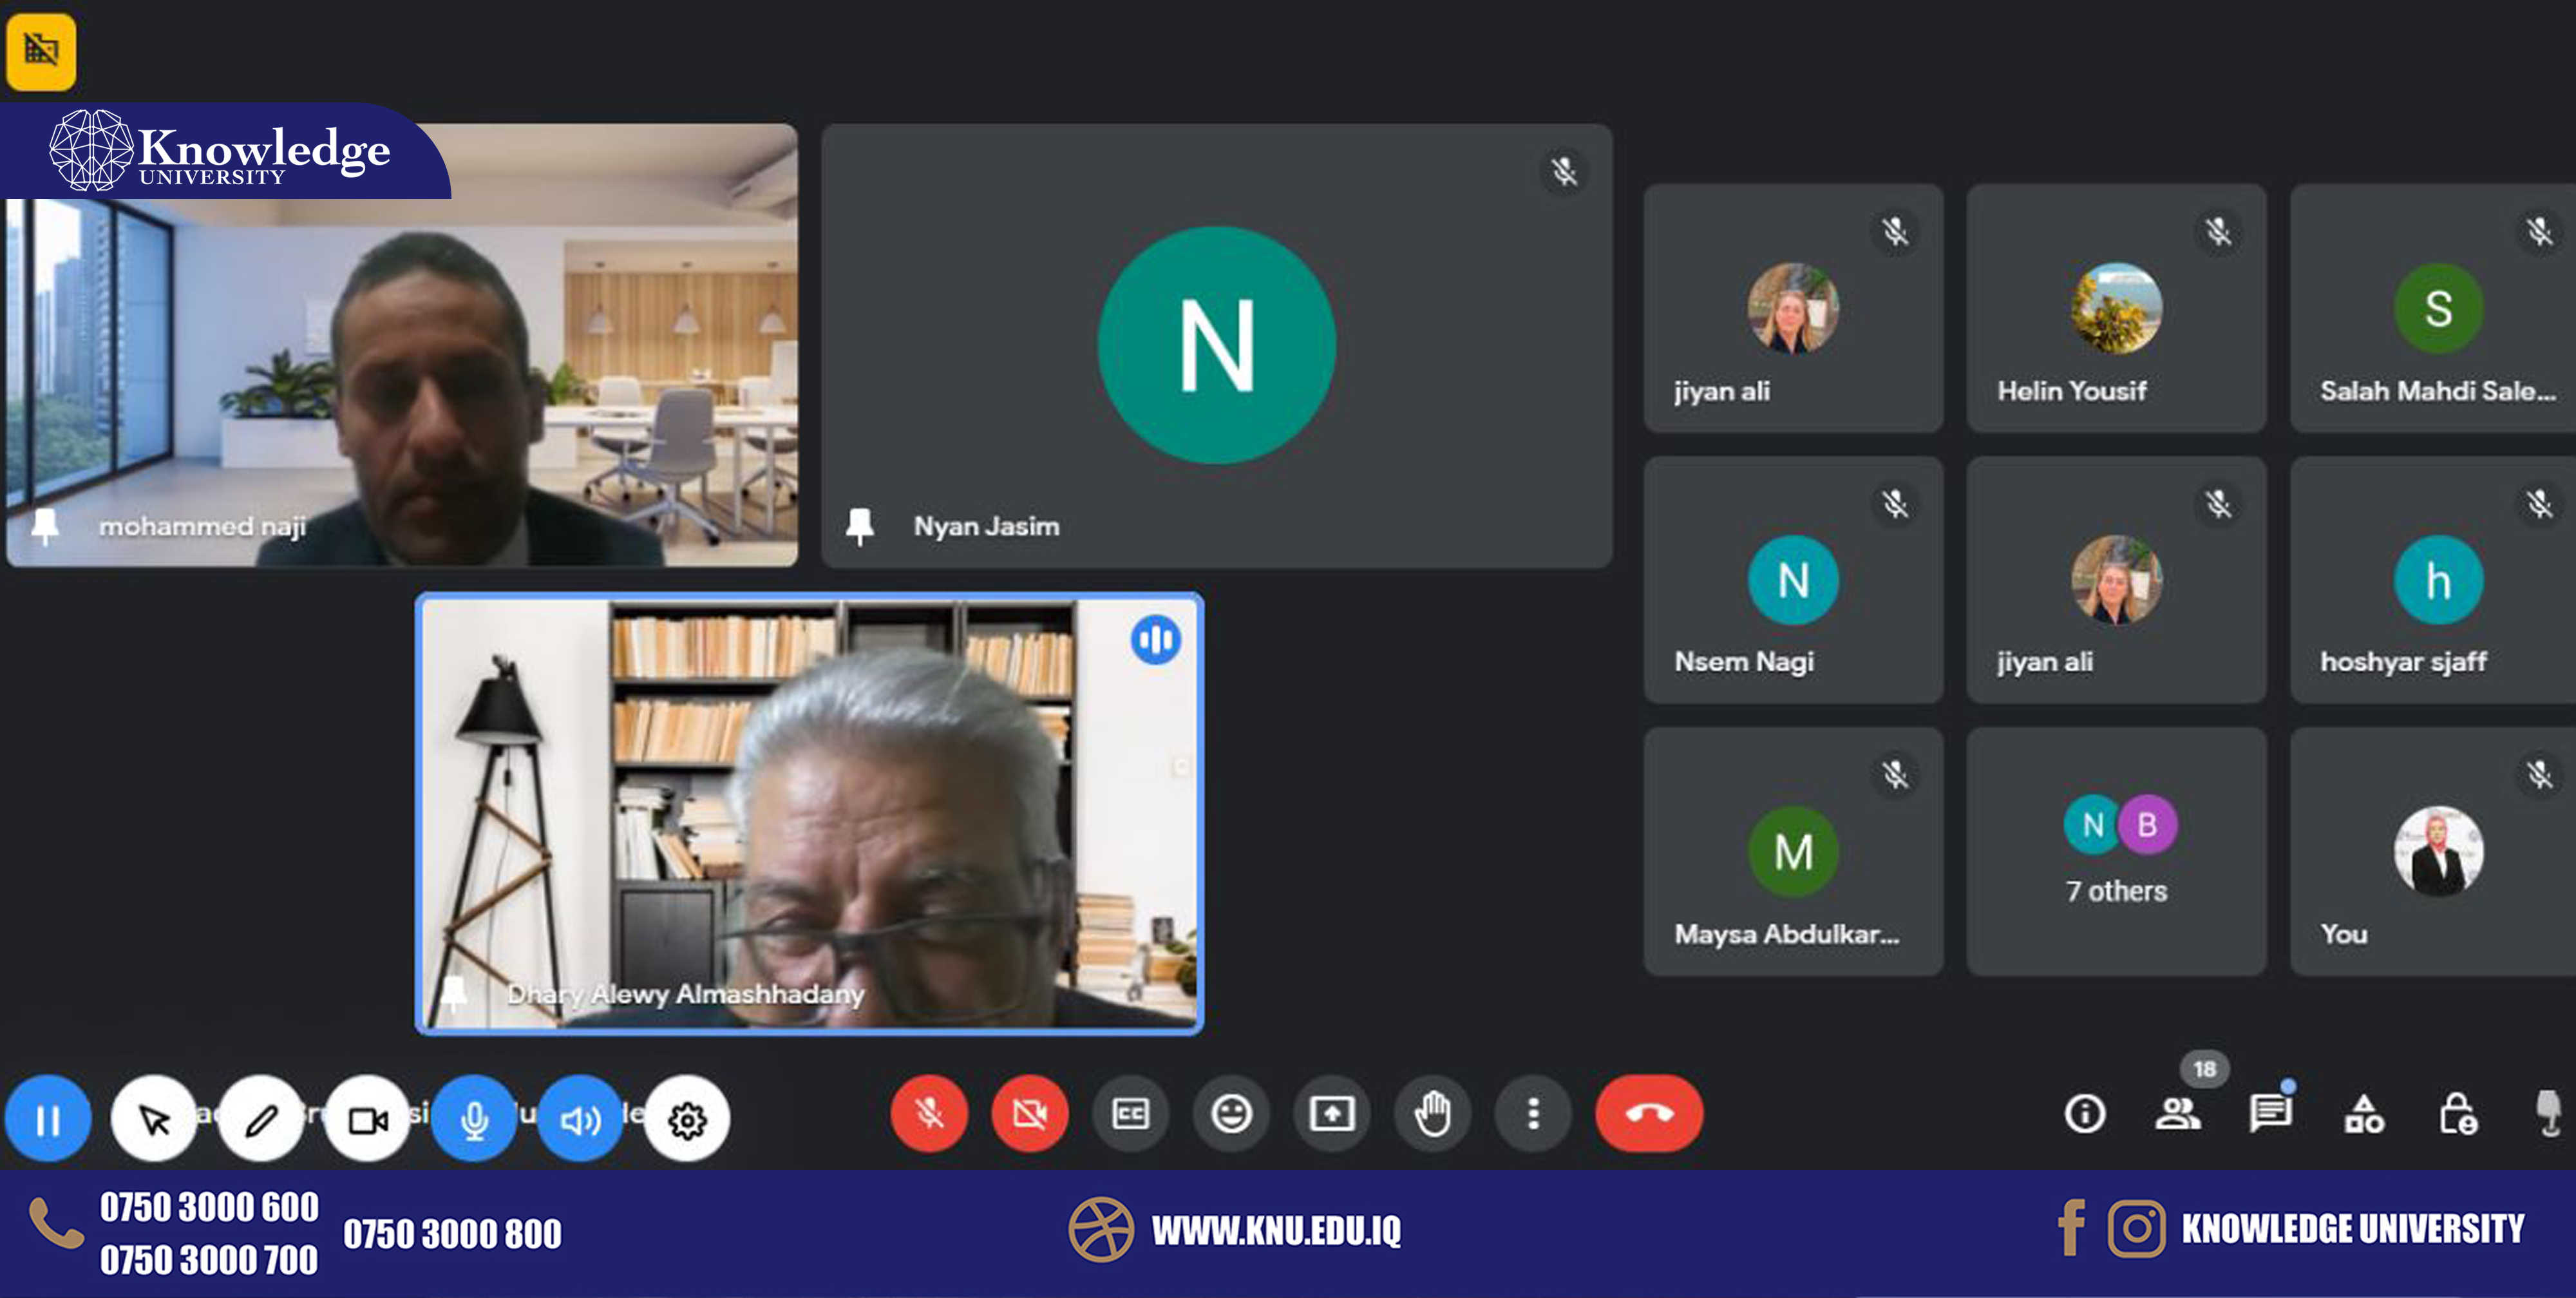
Task: Click the pin icon on Dhary Alewy Almashhadany tile
Action: coord(454,994)
